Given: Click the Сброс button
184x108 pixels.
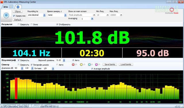Looking at the screenshot, I should (18, 12).
